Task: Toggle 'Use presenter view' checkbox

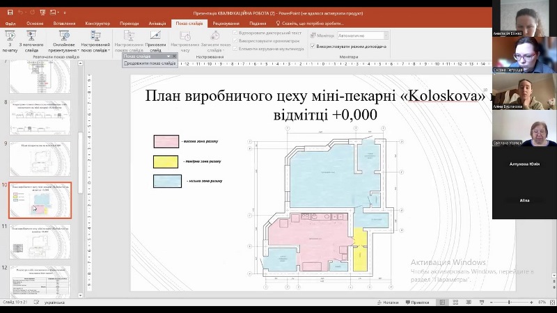Action: click(312, 47)
